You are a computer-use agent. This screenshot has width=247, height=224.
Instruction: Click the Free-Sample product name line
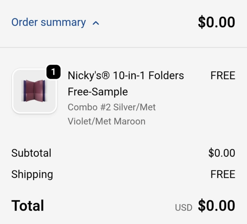[x=98, y=92]
